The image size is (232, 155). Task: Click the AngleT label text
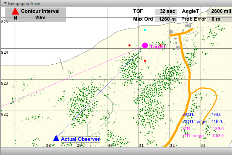pyautogui.click(x=191, y=11)
